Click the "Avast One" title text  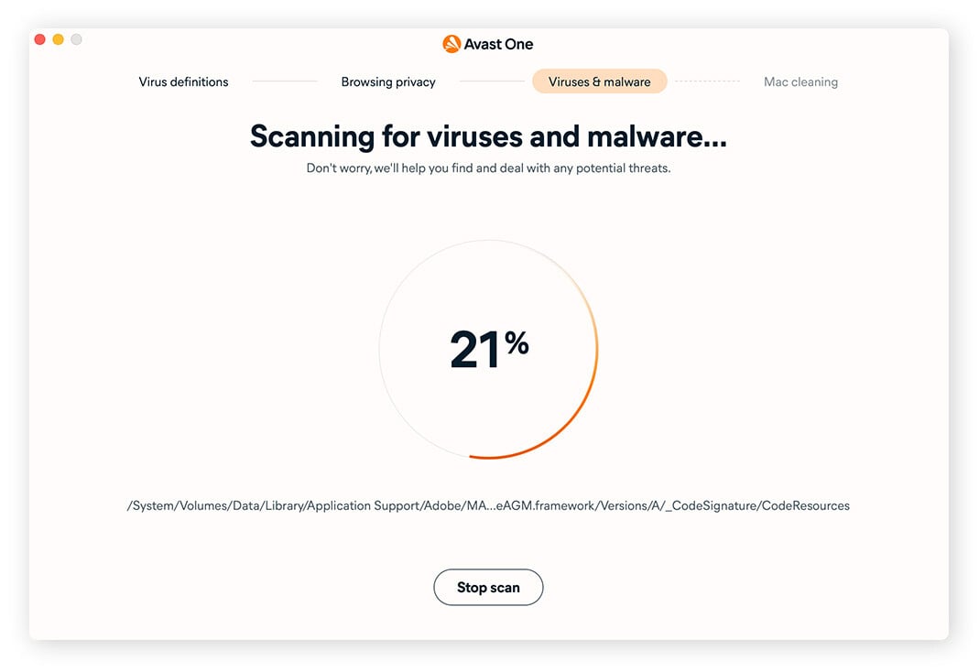click(499, 43)
